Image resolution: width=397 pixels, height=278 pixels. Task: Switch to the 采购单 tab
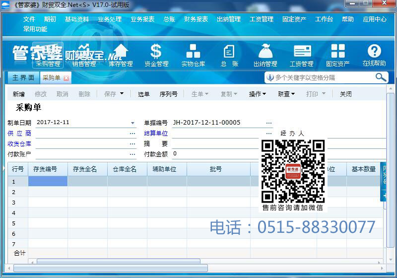[x=52, y=77]
